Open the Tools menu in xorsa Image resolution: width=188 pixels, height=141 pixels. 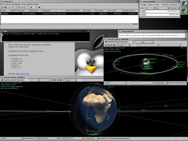(x=24, y=4)
